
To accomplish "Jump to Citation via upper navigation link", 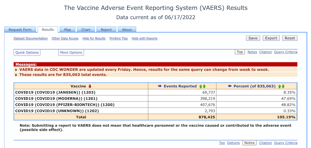I will (x=266, y=52).
